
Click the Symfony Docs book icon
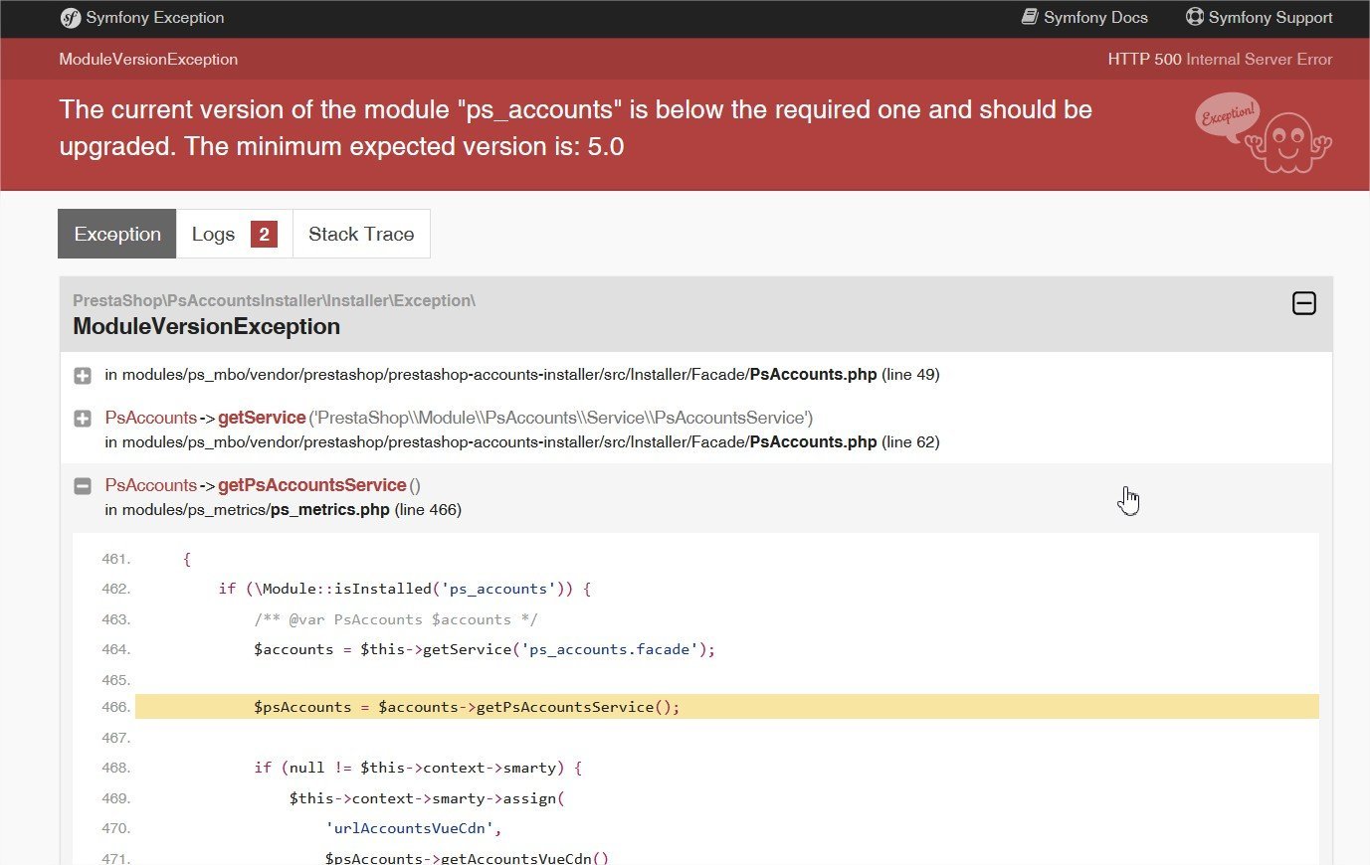click(1030, 17)
